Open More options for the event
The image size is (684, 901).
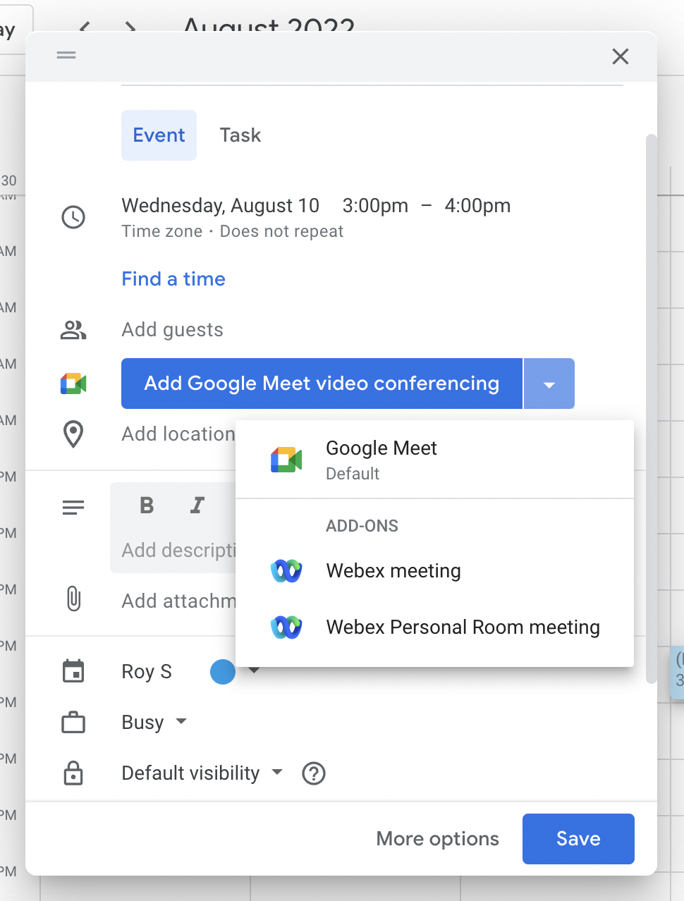437,839
